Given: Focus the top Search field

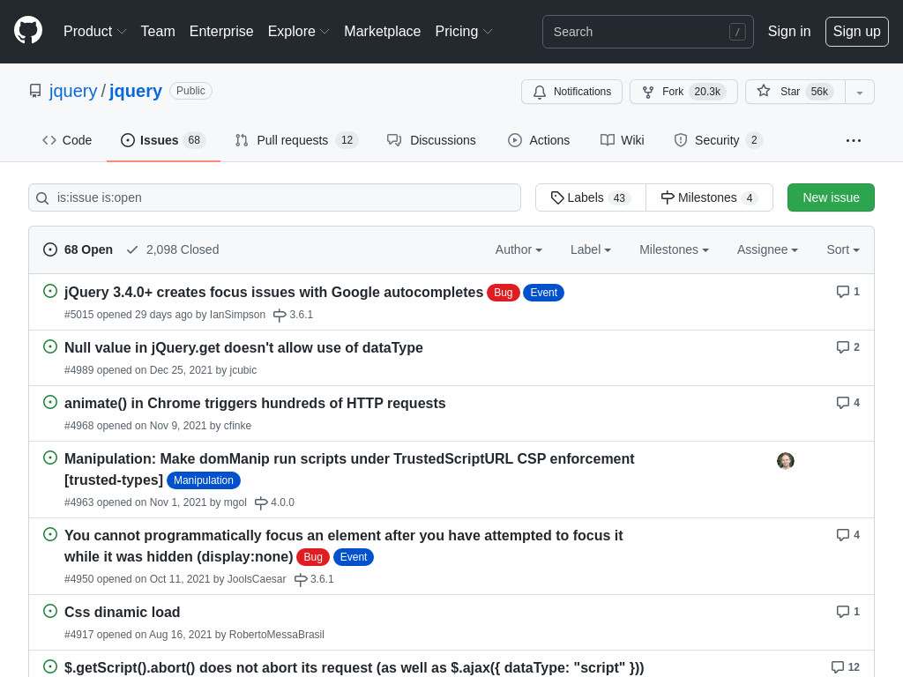Looking at the screenshot, I should coord(647,32).
